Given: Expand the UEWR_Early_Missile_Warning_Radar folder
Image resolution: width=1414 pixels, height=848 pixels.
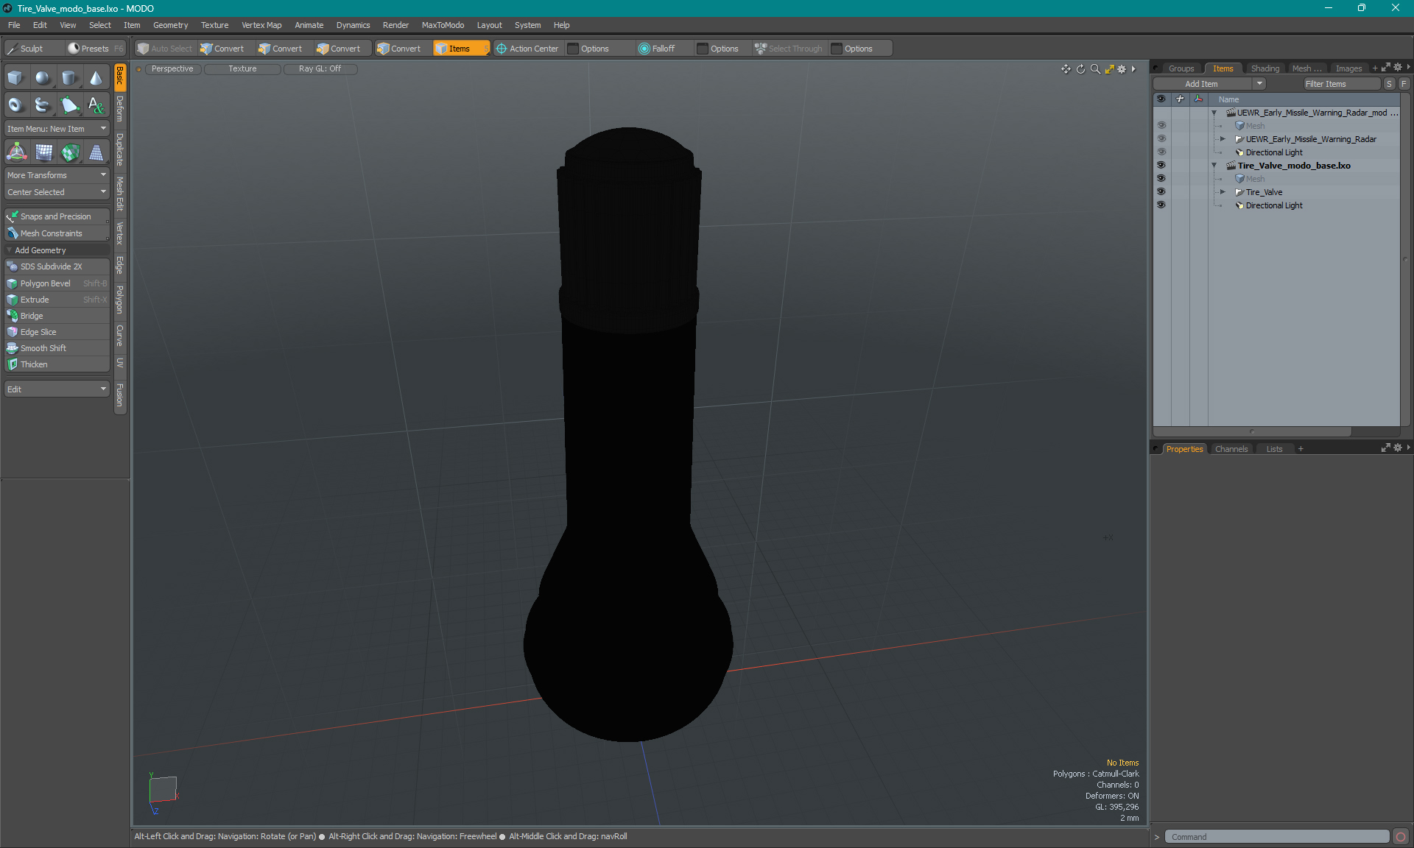Looking at the screenshot, I should tap(1223, 139).
